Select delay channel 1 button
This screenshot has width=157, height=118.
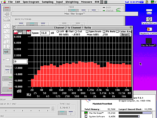click(x=62, y=113)
